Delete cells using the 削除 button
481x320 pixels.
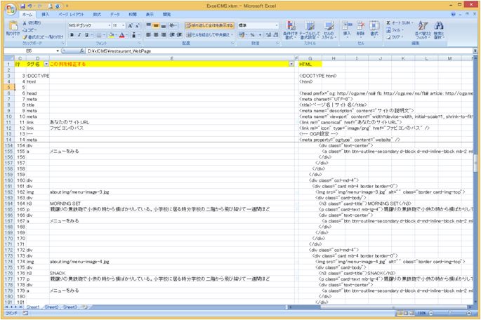tap(360, 29)
